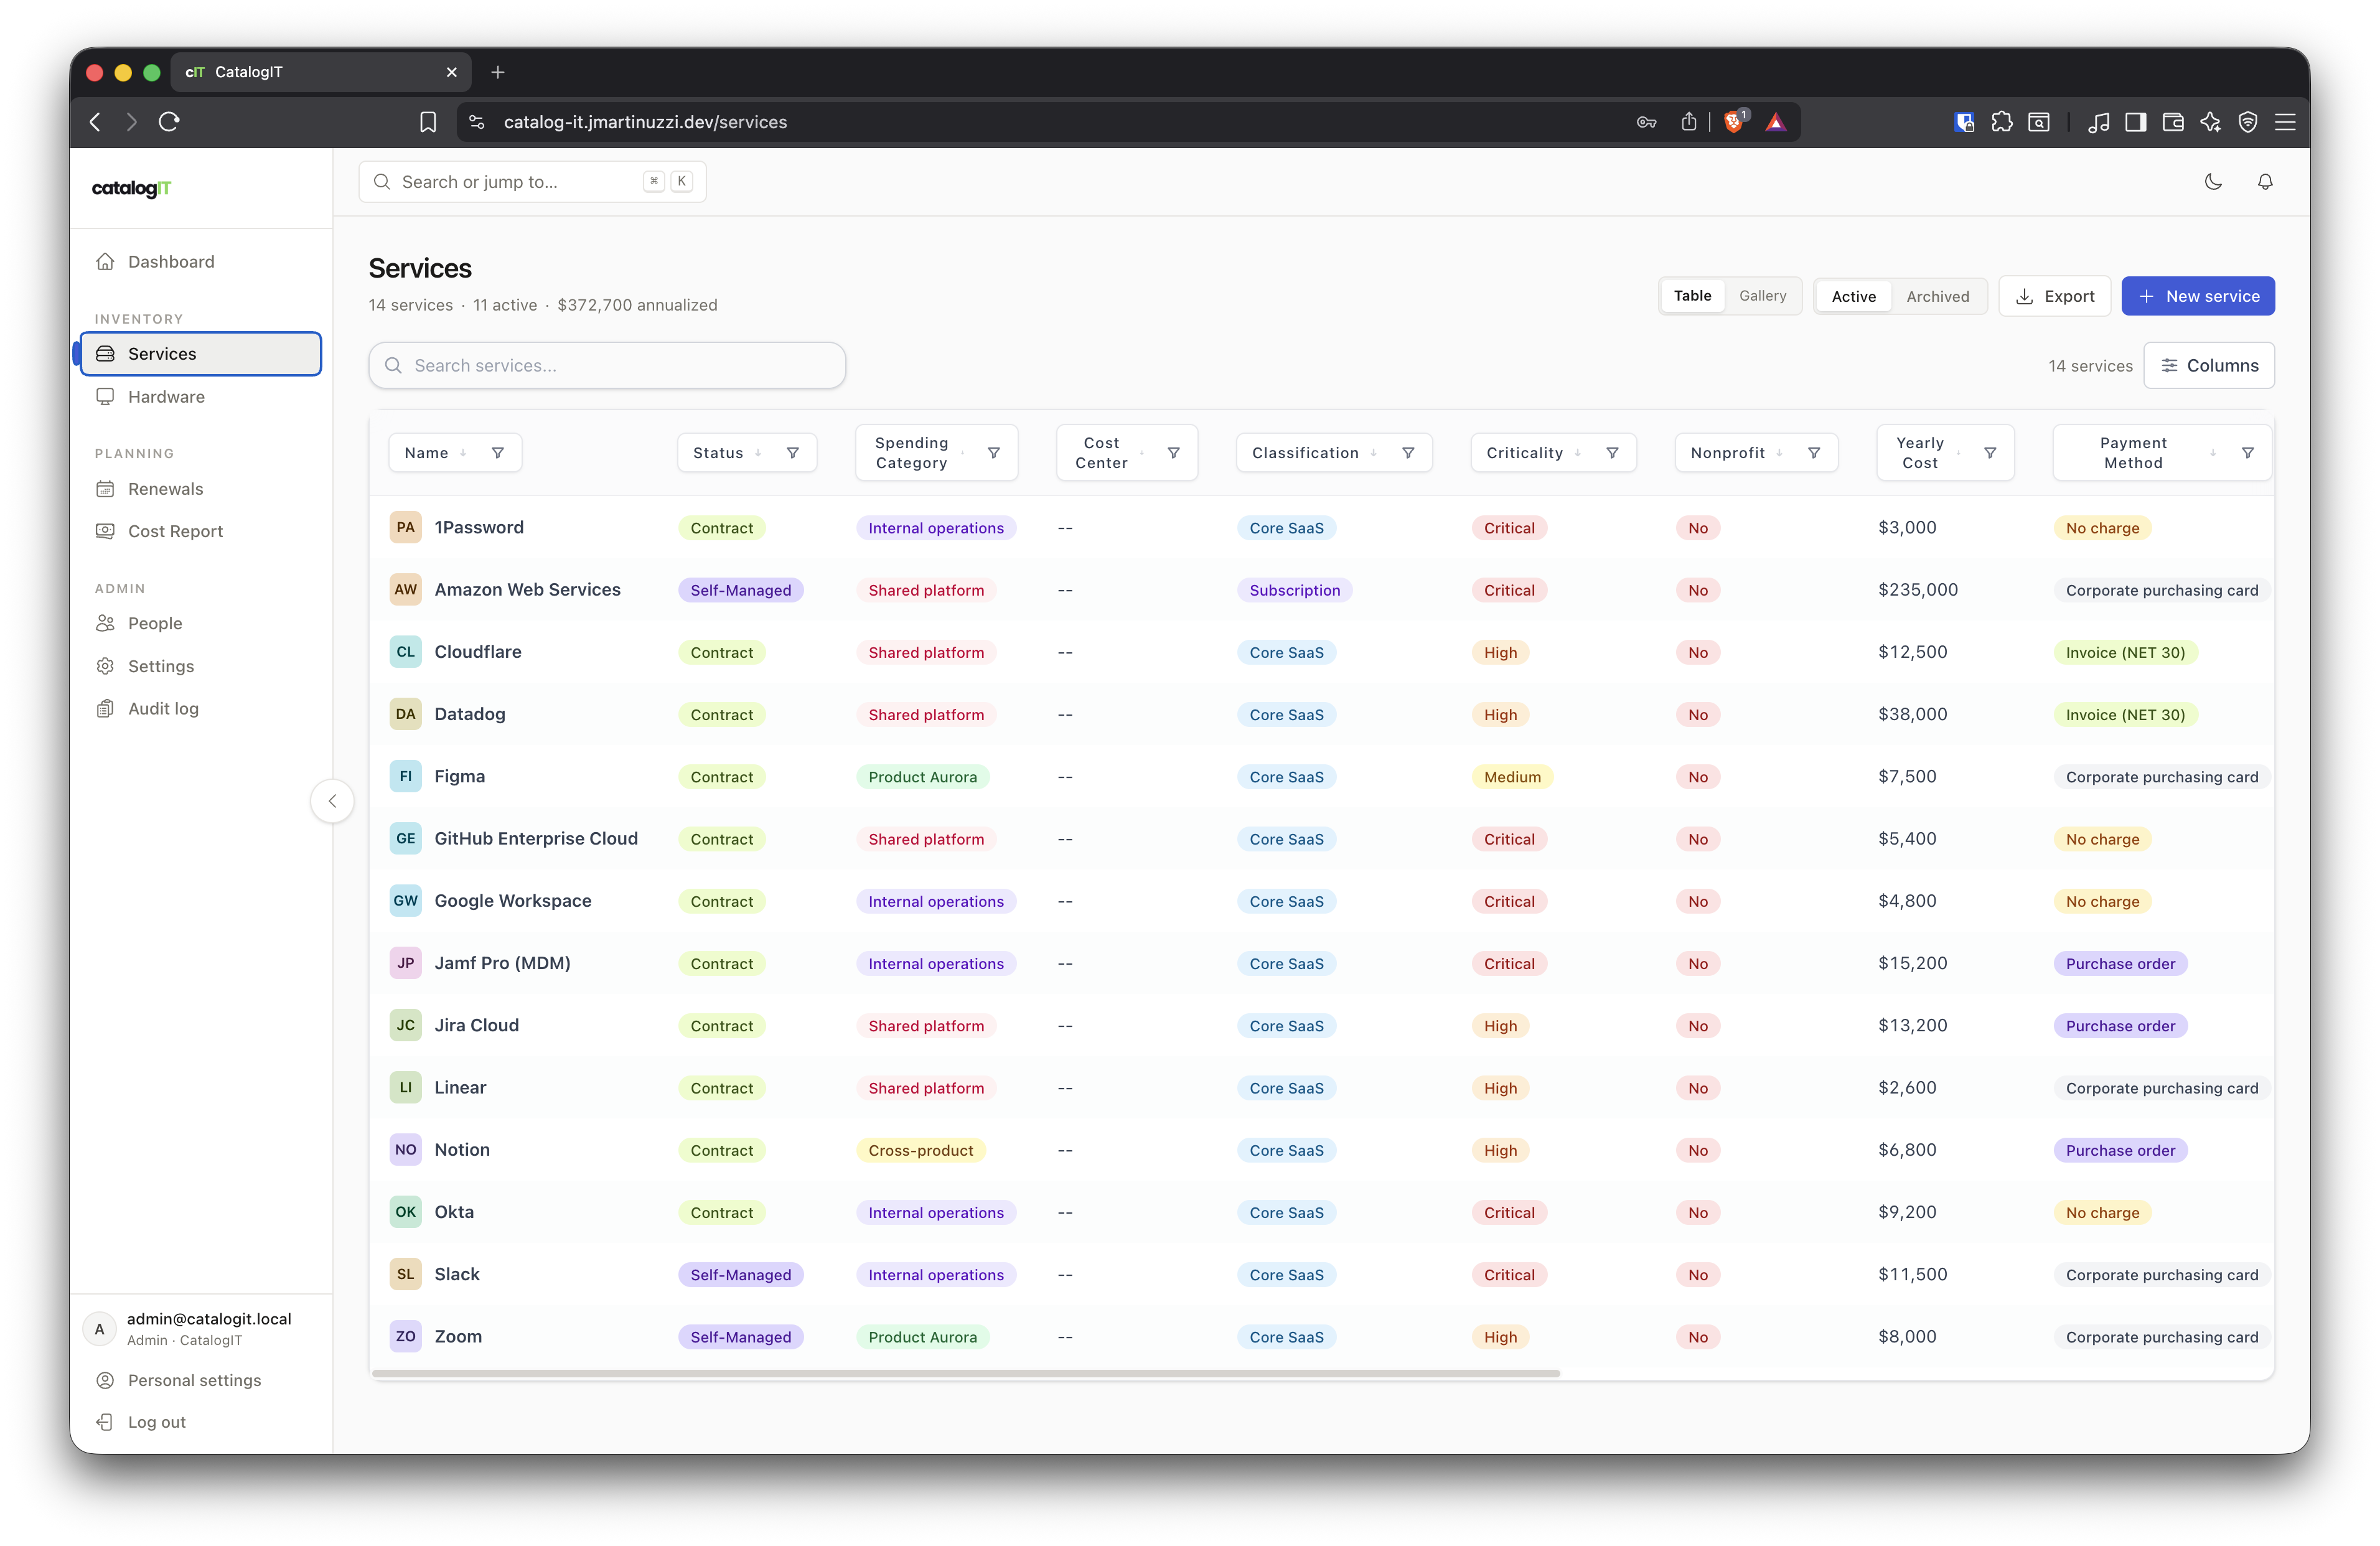Log out of CatalogIT
This screenshot has height=1546, width=2380.
pos(201,1422)
